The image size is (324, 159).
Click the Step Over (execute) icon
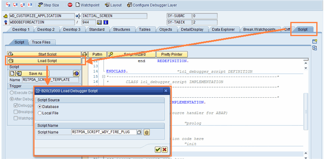pos(15,5)
